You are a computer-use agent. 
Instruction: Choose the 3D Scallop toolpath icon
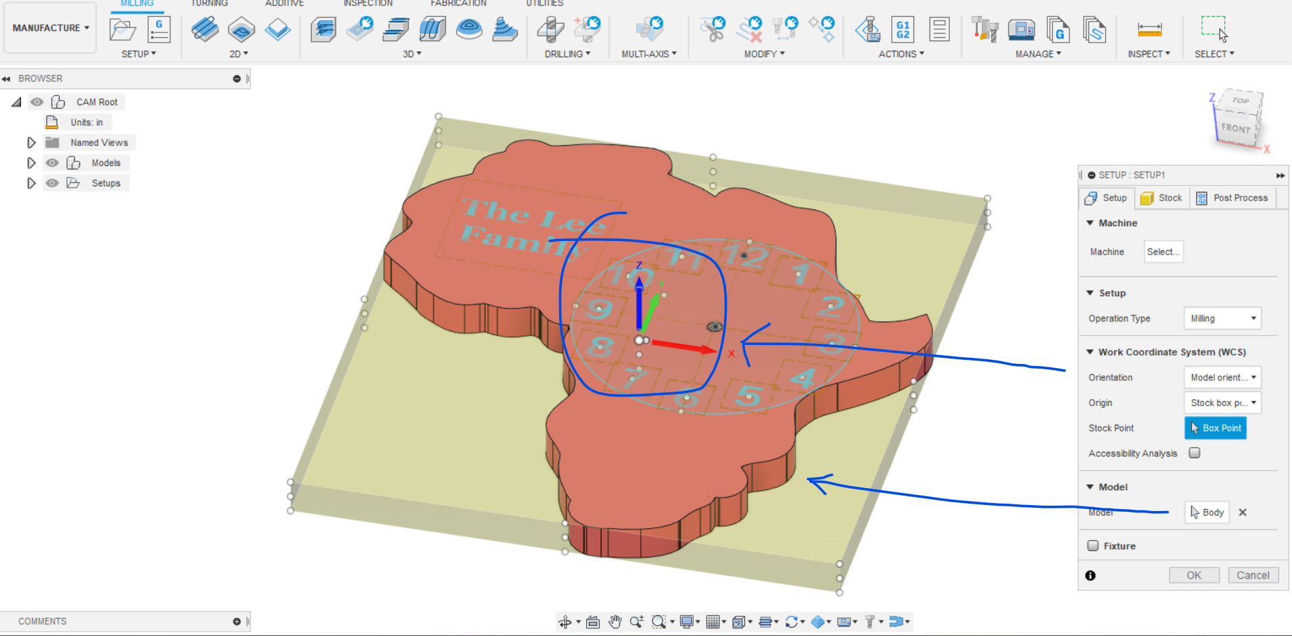469,30
